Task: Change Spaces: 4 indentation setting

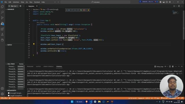Action: (x=141, y=98)
